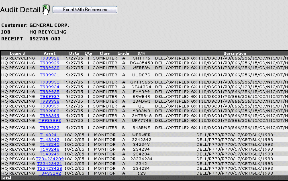Select serial number GHT776
This screenshot has width=288, height=181.
[141, 58]
